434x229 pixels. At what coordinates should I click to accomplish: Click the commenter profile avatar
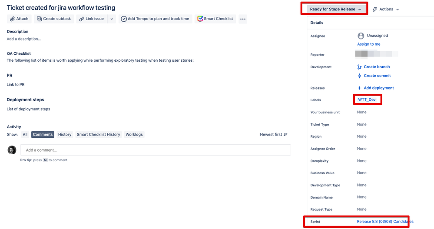point(12,150)
